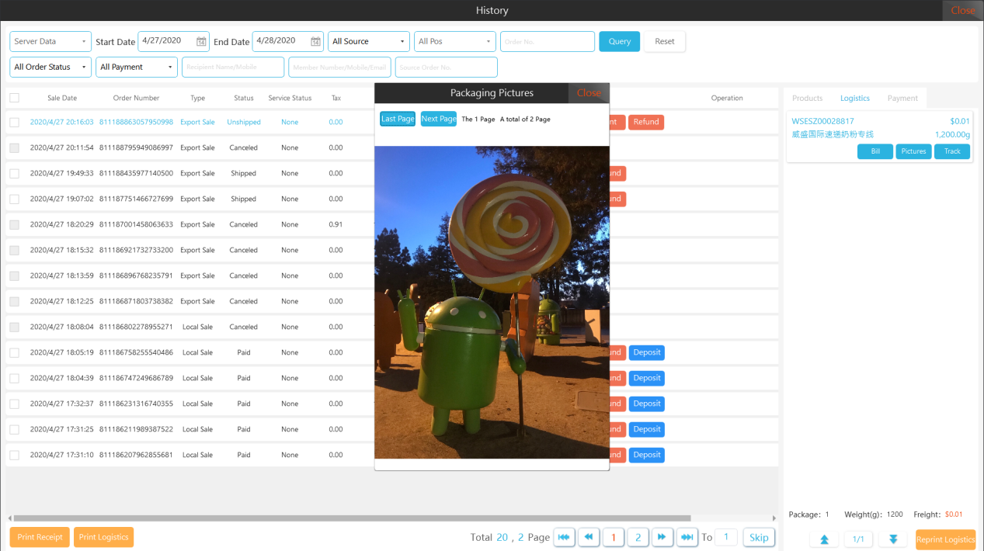
Task: Switch to the Products tab
Action: [x=807, y=99]
